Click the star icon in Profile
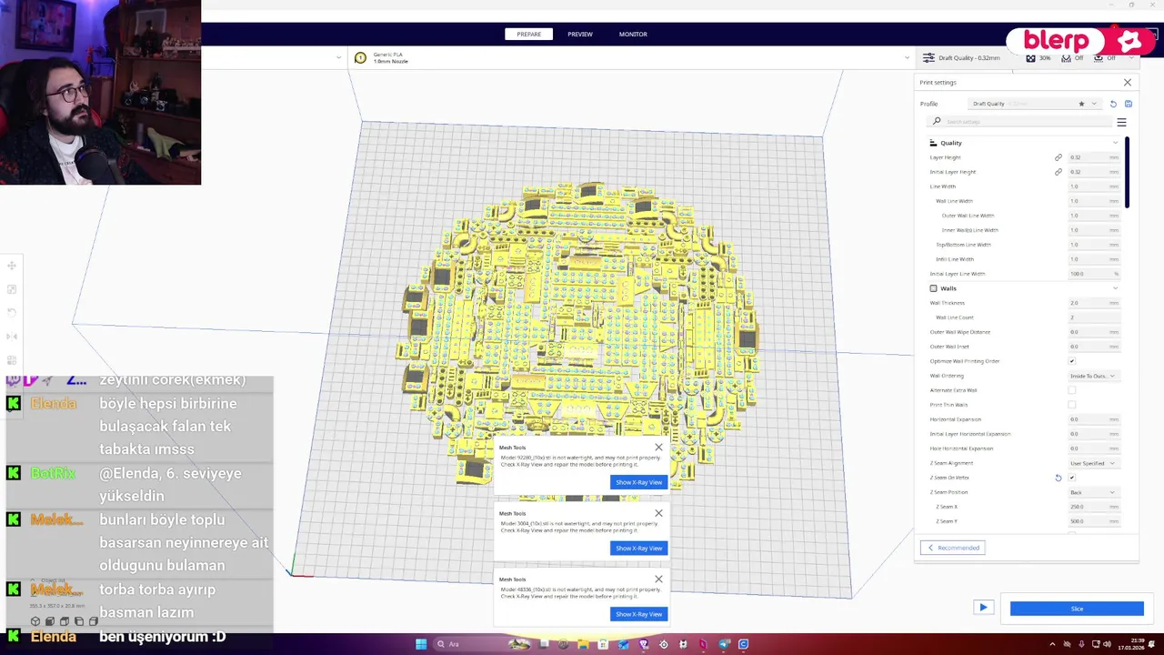The image size is (1164, 655). [1081, 104]
